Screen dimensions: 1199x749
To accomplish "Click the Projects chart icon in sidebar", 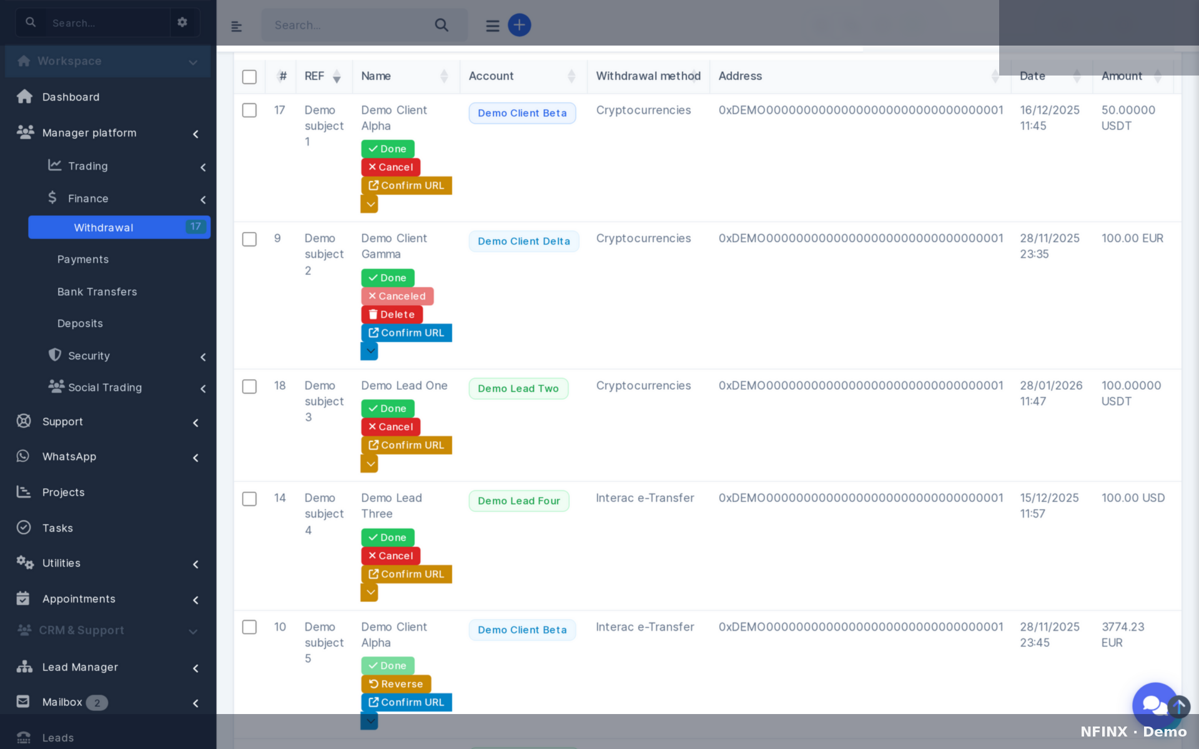I will click(24, 492).
